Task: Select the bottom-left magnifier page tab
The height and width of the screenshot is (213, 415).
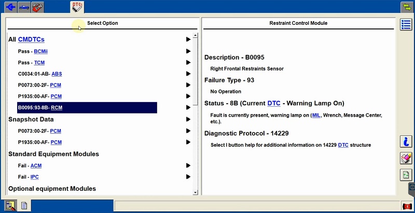Action: tap(10, 205)
